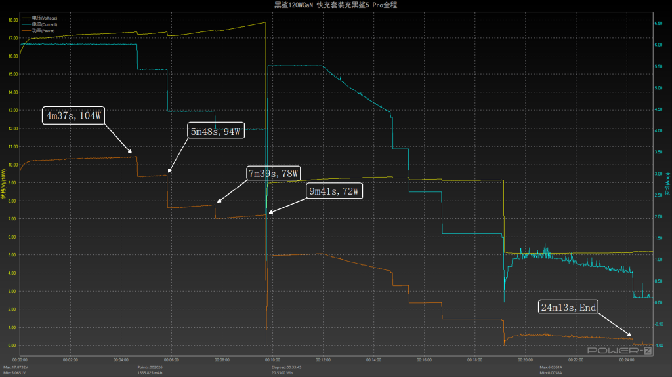
Task: Click the 9.00 voltage axis label
Action: [13, 182]
